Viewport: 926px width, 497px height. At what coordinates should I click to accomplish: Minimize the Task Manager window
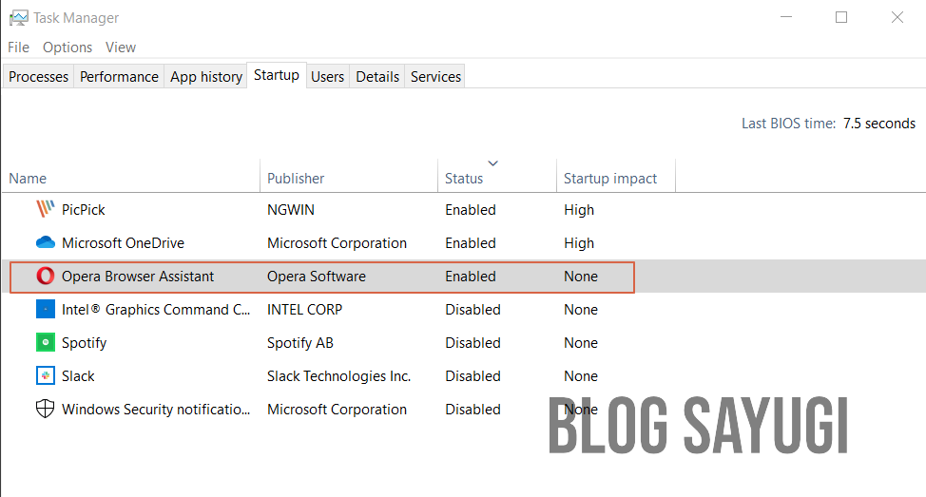(x=786, y=17)
